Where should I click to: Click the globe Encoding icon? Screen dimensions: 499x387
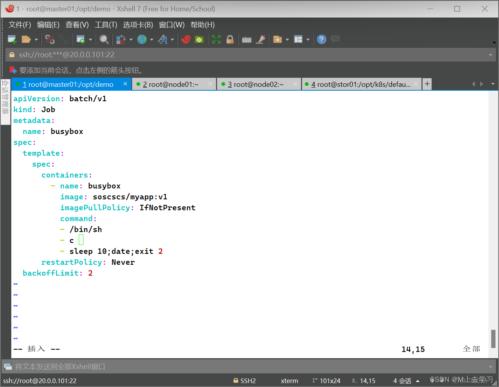pos(142,39)
